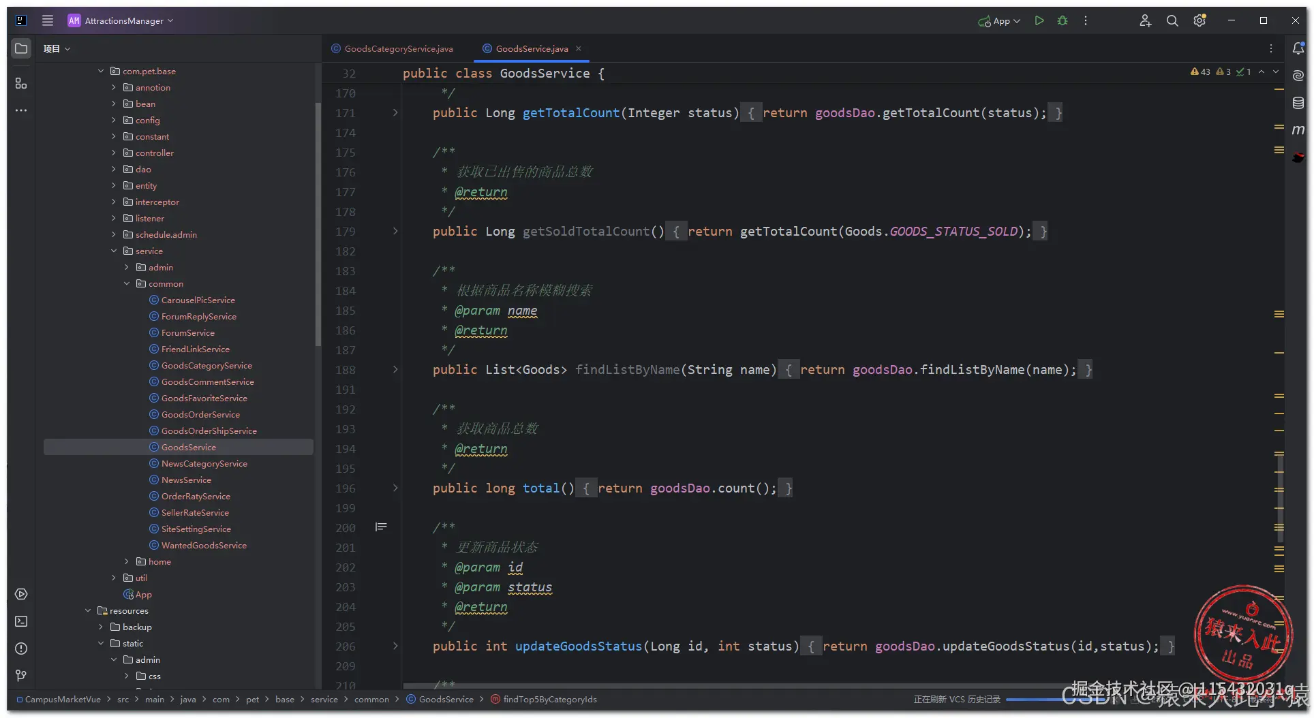This screenshot has height=718, width=1314.
Task: Open Code With Me user icon
Action: [x=1146, y=20]
